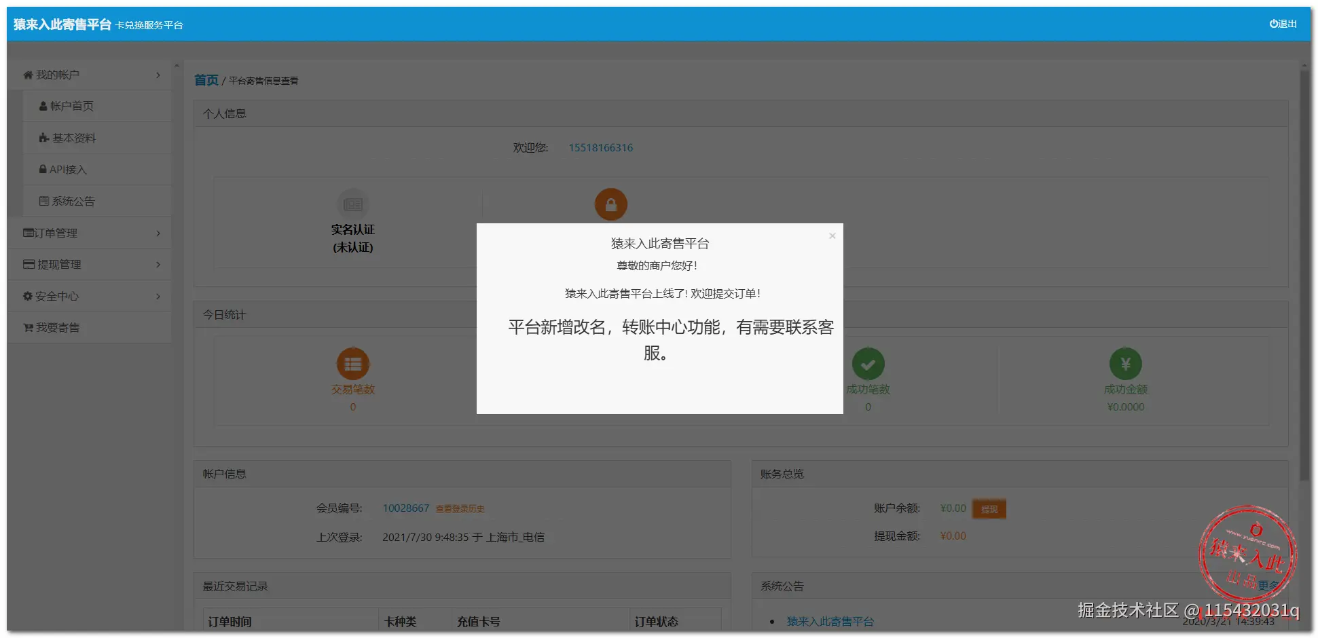This screenshot has width=1318, height=638.
Task: Open API接入 sidebar item
Action: pyautogui.click(x=96, y=170)
